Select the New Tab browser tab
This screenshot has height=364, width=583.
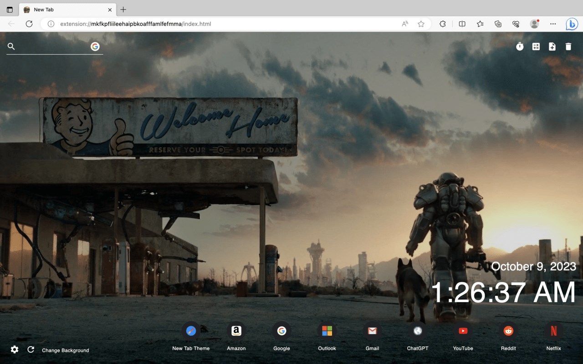[68, 10]
